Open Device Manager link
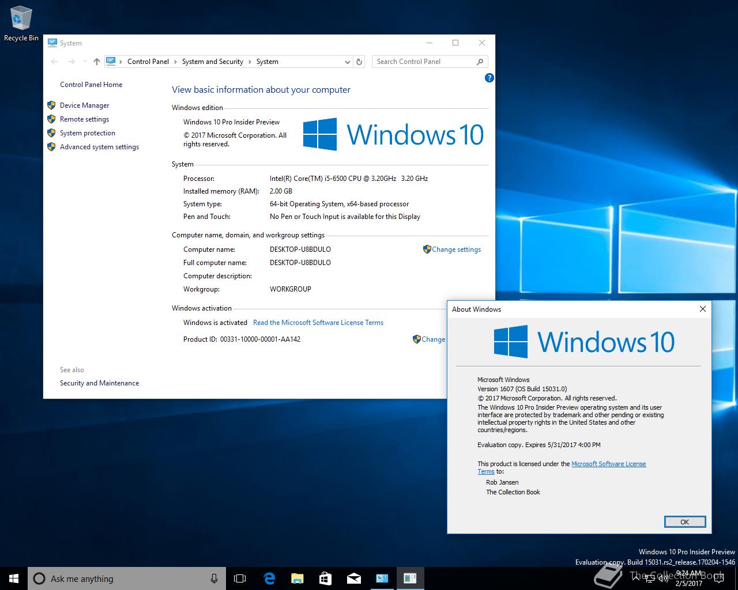Viewport: 738px width, 590px height. [84, 105]
